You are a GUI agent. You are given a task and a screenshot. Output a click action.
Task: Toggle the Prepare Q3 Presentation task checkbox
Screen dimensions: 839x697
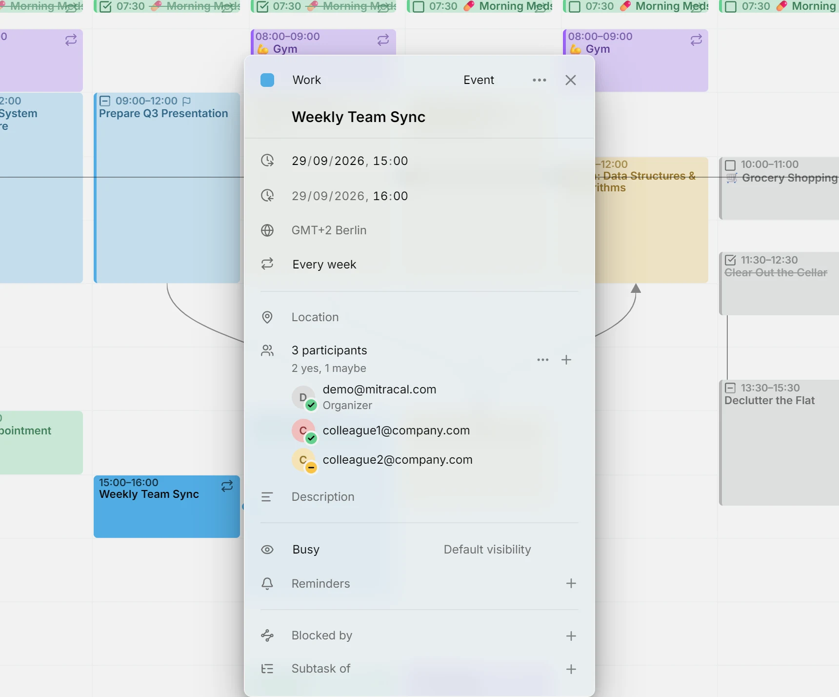[105, 101]
